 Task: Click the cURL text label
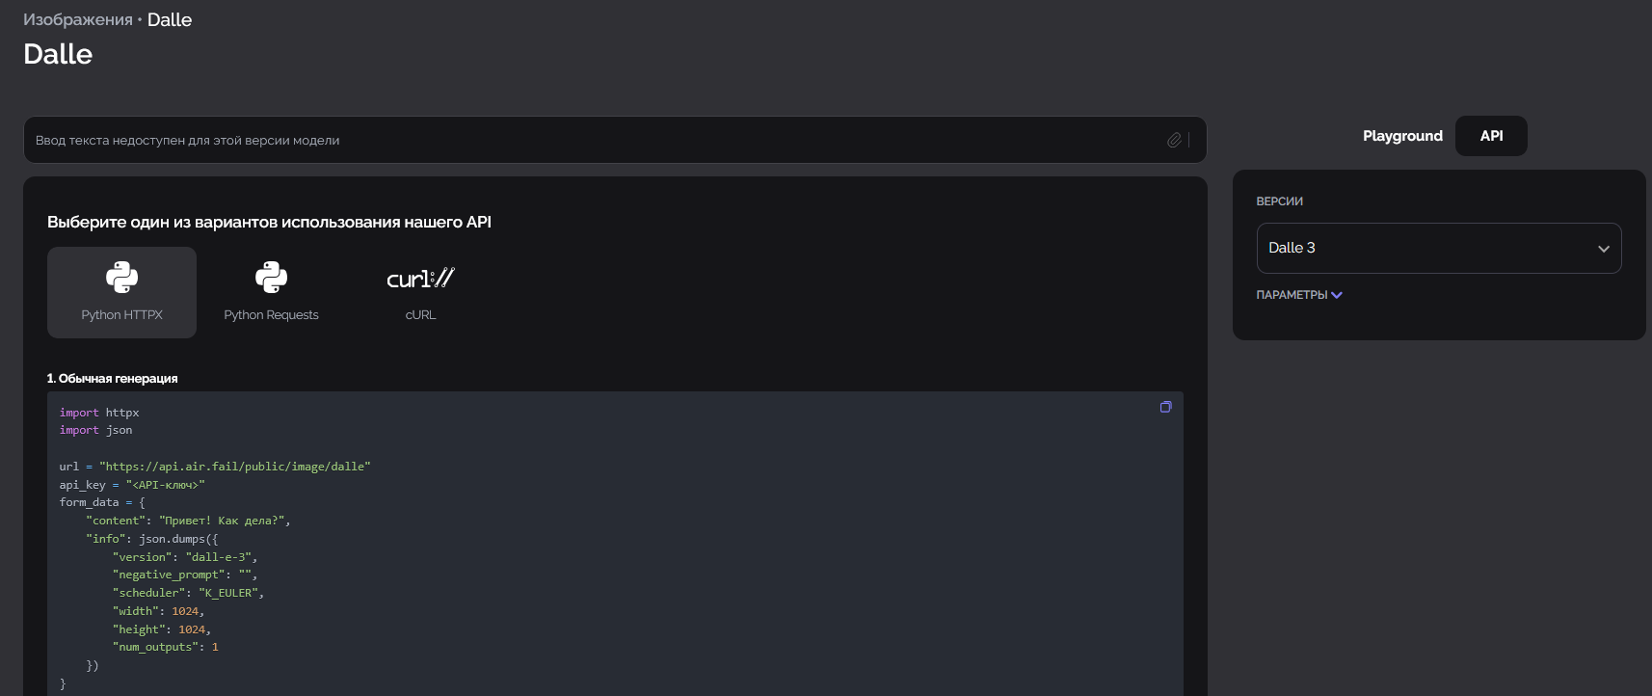click(x=420, y=315)
